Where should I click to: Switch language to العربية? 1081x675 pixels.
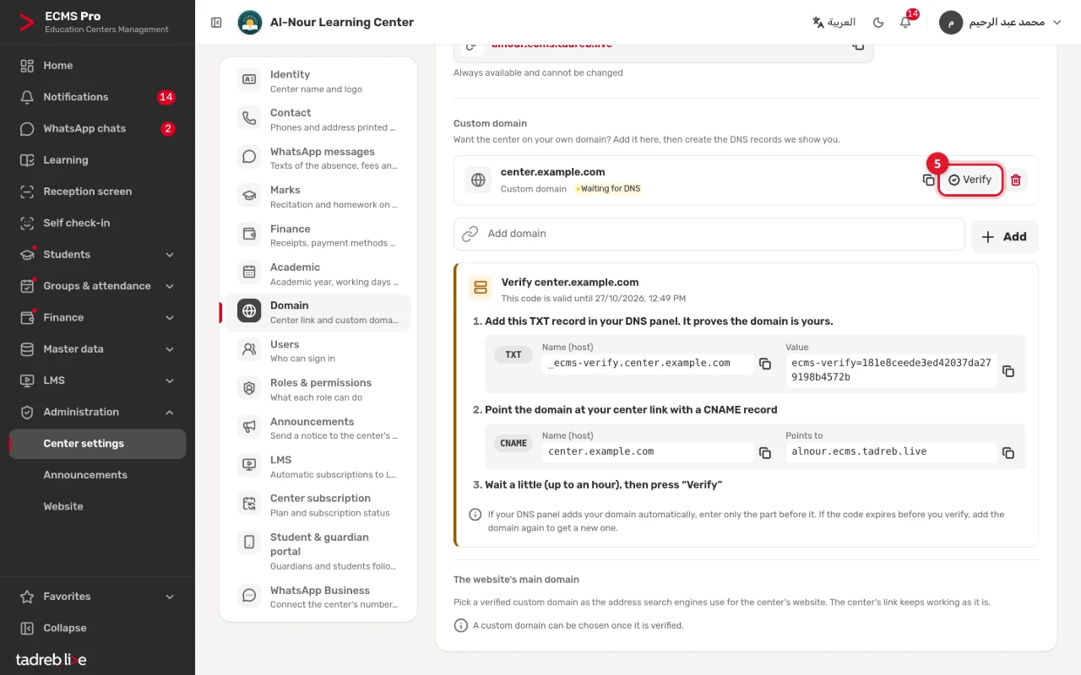(834, 23)
